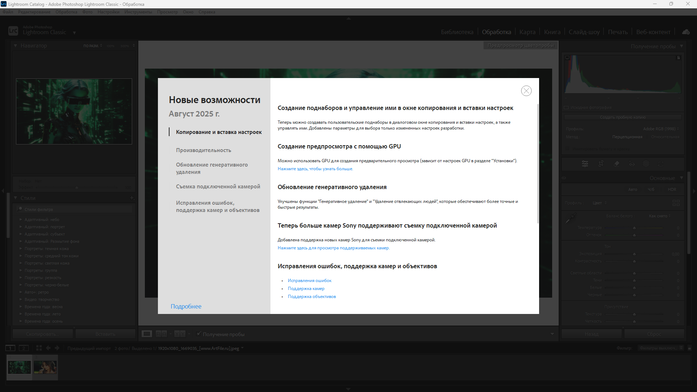
Task: Click the dialog's vertical scrollbar
Action: click(x=538, y=163)
